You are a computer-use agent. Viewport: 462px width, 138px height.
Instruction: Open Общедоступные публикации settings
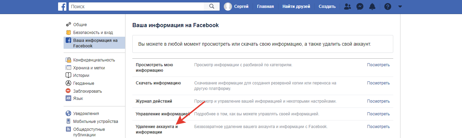89,132
